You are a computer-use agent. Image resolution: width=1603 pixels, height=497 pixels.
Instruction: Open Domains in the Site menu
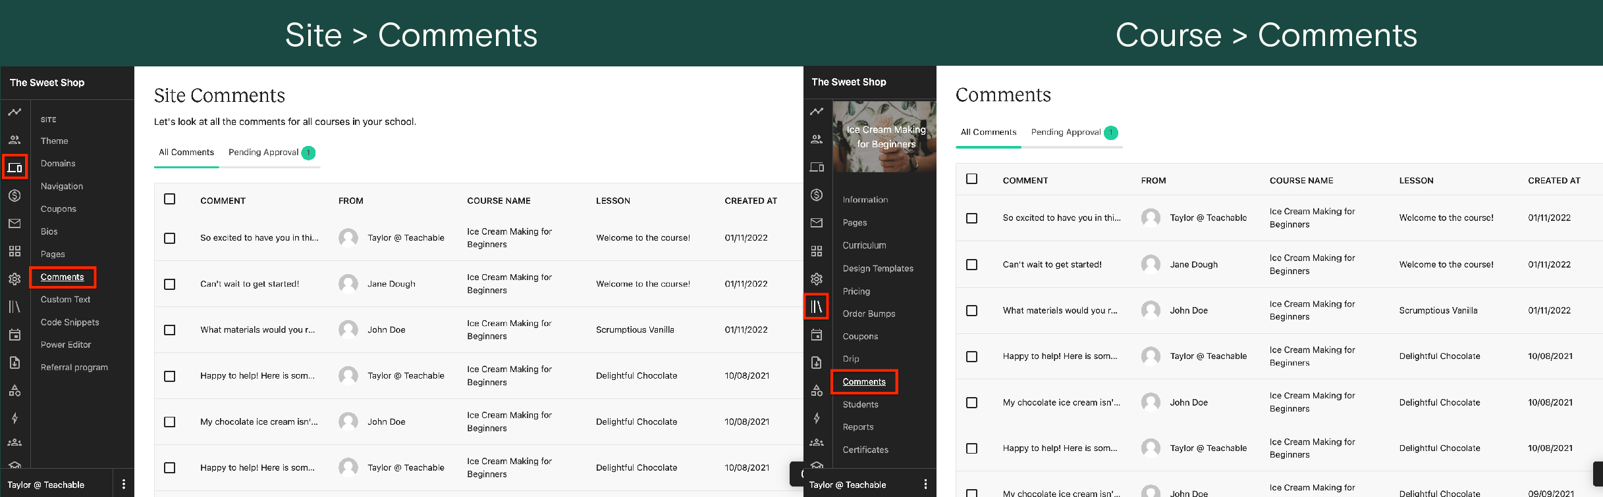pos(58,163)
